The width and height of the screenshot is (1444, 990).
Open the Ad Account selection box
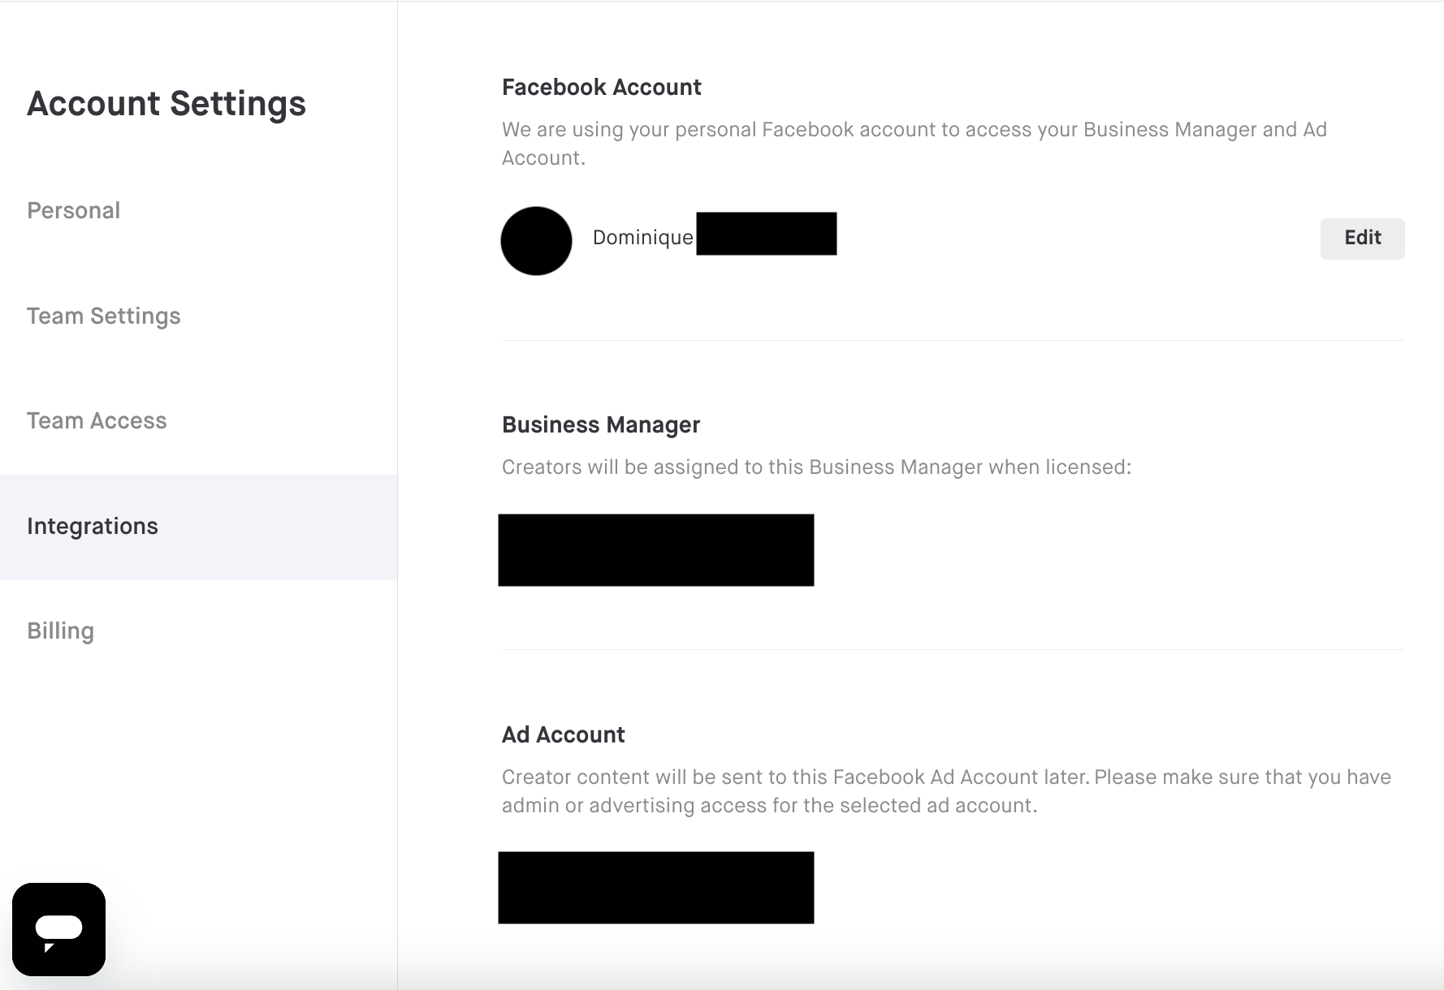[655, 887]
